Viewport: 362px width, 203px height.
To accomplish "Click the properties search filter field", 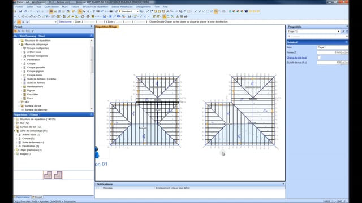I will pos(317,36).
